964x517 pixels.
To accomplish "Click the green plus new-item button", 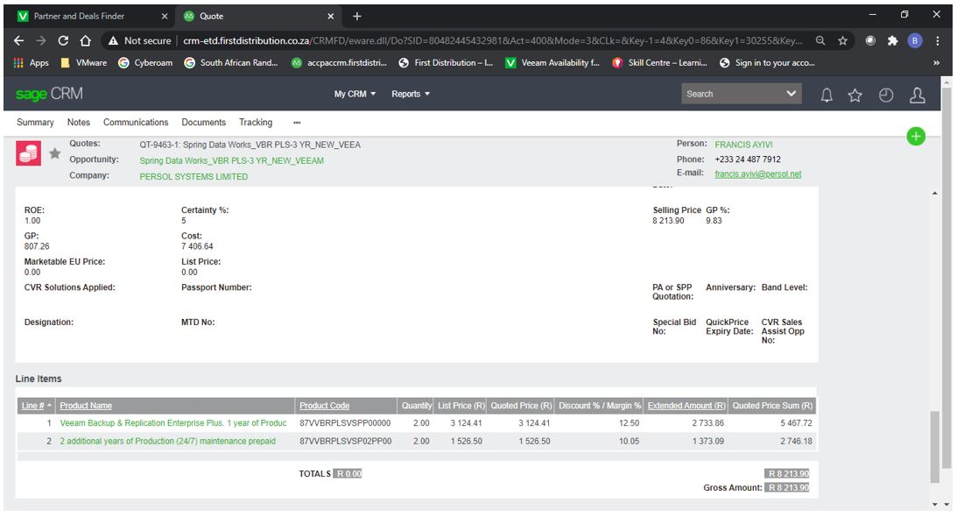I will click(916, 136).
